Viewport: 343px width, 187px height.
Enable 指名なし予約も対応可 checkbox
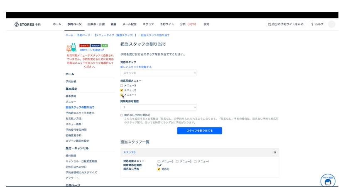tap(122, 115)
